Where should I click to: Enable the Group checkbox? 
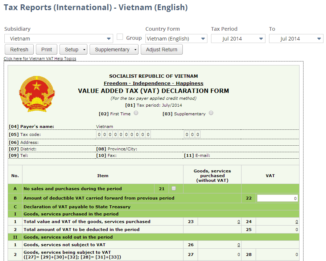point(120,37)
